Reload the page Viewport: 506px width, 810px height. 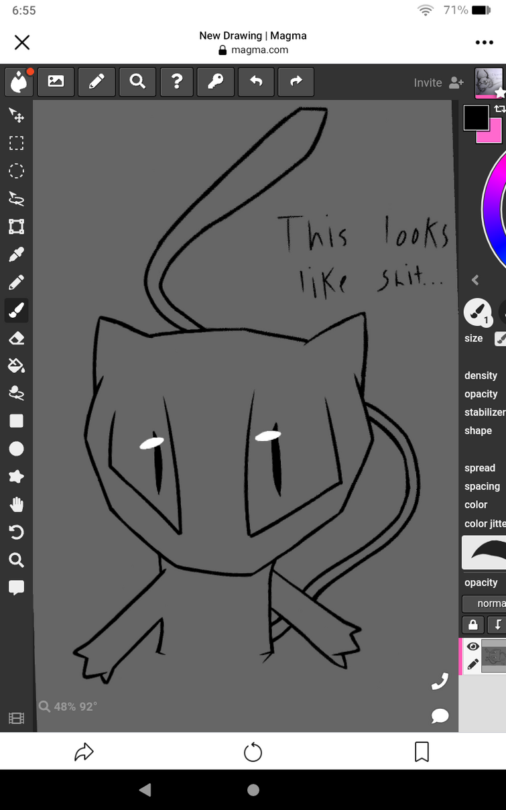253,752
